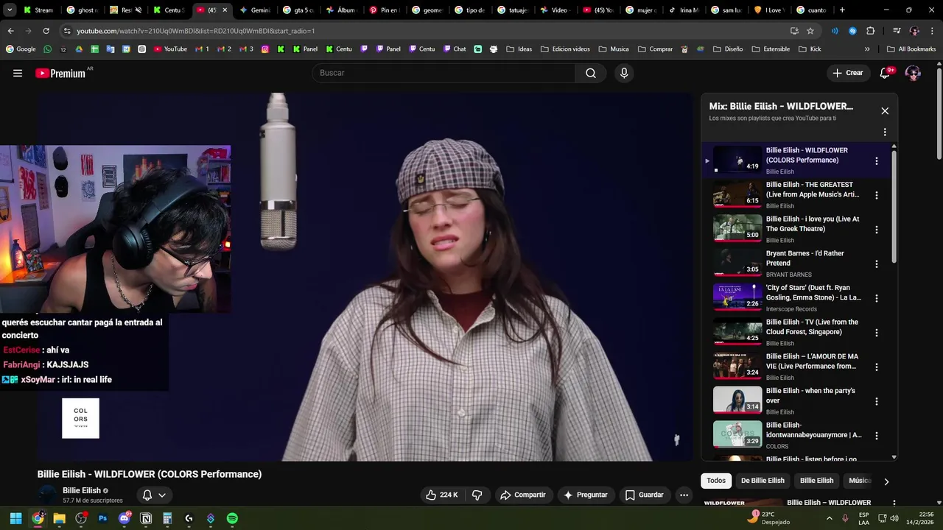The image size is (943, 530).
Task: Click the search magnifier button
Action: pos(591,73)
